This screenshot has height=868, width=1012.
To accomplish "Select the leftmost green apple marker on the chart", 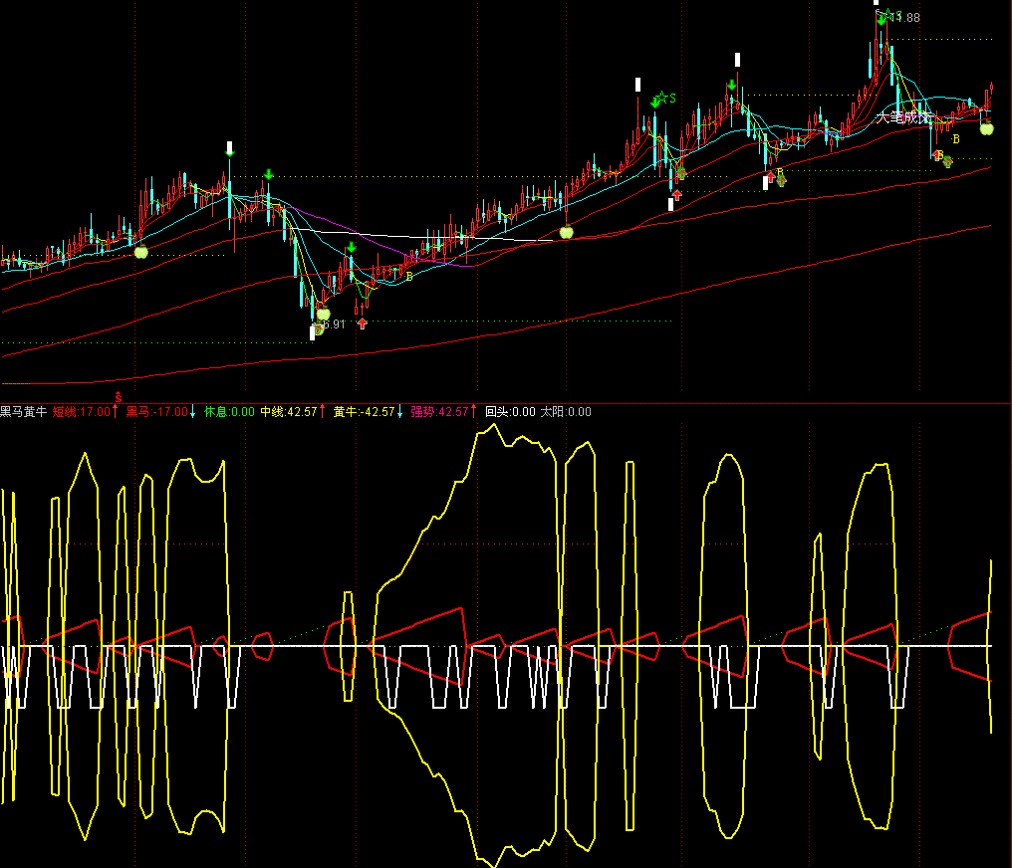I will tap(140, 252).
